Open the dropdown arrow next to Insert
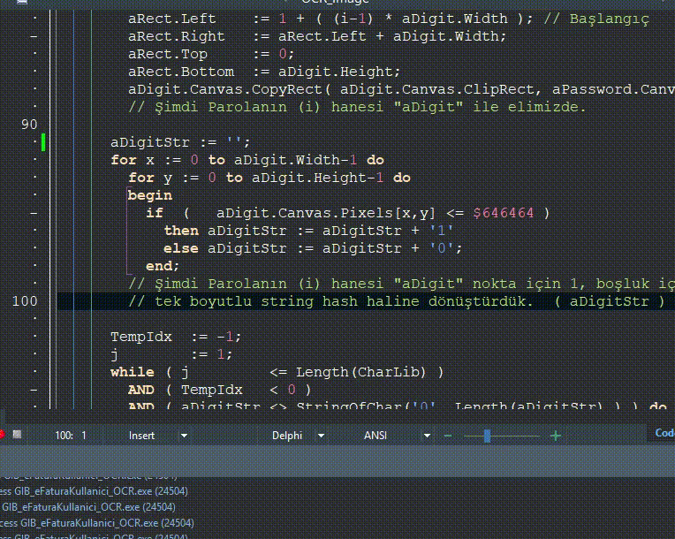The width and height of the screenshot is (675, 539). pos(184,436)
